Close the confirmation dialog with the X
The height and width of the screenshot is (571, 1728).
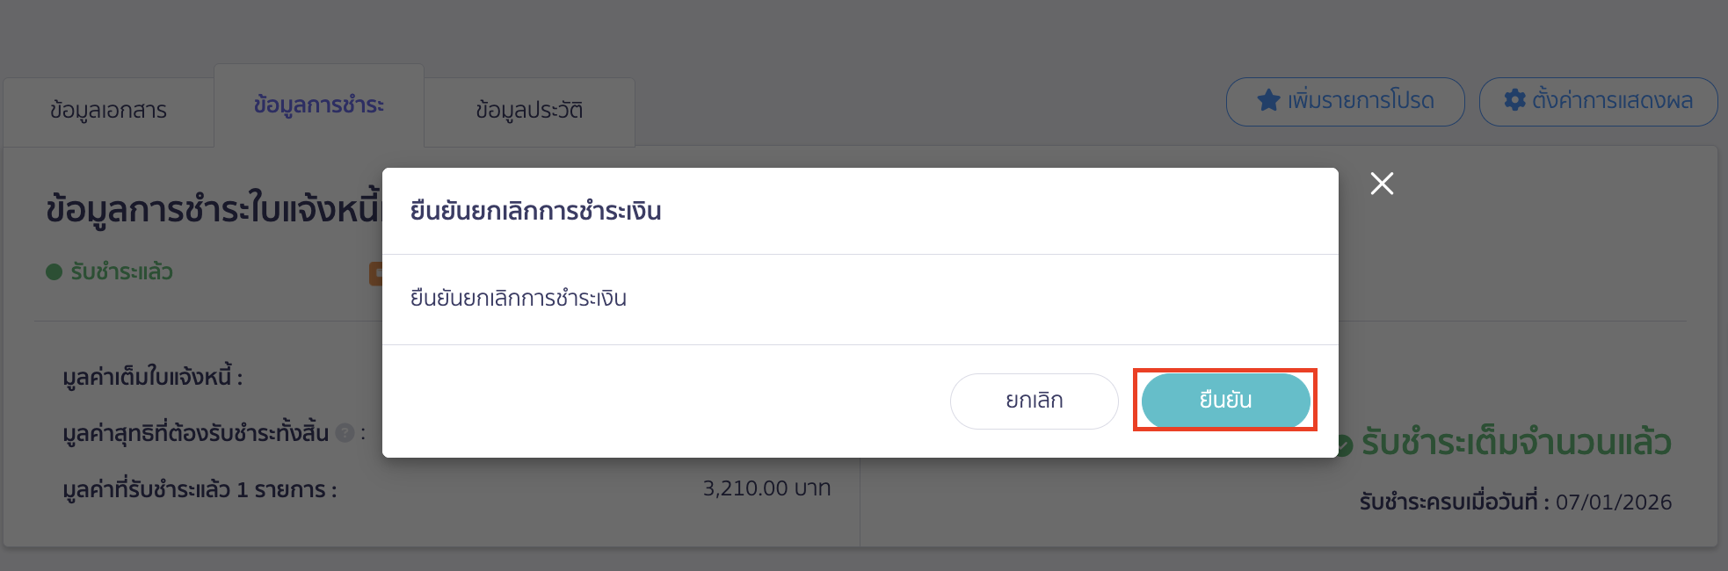pos(1382,184)
